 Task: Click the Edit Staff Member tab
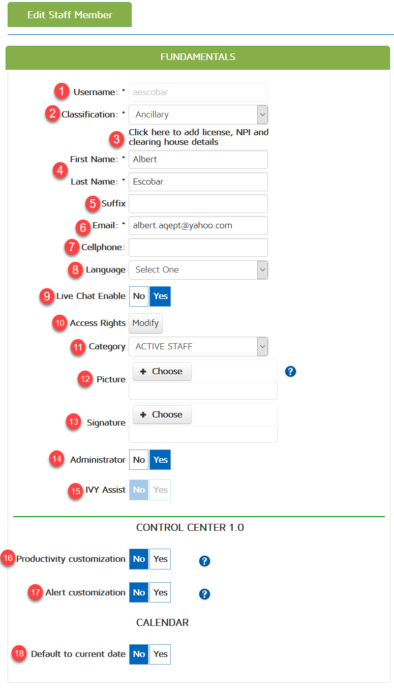coord(70,15)
